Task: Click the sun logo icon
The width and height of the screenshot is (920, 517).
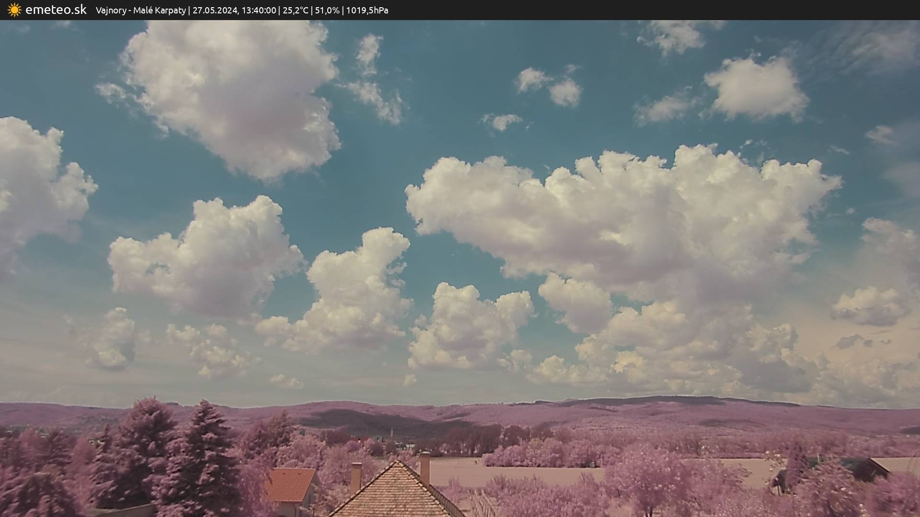Action: pyautogui.click(x=14, y=10)
